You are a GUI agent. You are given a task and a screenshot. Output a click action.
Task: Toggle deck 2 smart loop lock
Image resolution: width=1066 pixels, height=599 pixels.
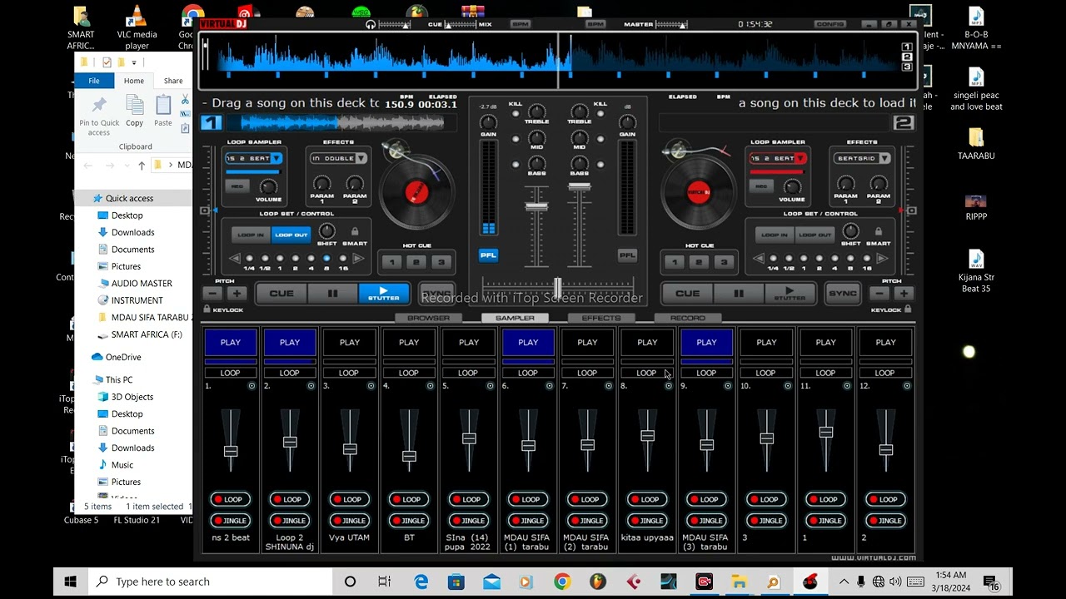(x=878, y=232)
